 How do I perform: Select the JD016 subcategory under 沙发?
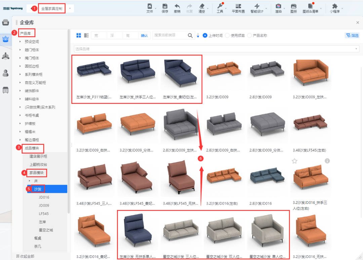[x=44, y=197]
